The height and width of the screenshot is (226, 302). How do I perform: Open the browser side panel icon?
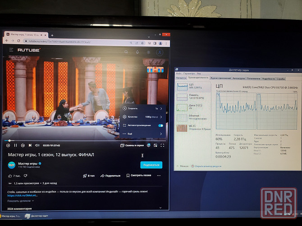coord(155,43)
